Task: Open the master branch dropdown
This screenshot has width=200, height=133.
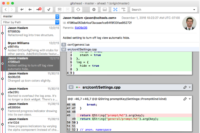Action: coord(30,16)
